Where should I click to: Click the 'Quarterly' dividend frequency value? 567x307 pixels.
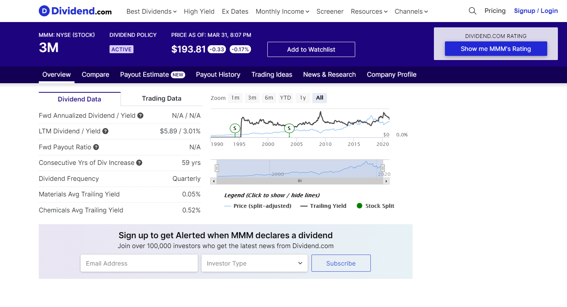tap(186, 179)
